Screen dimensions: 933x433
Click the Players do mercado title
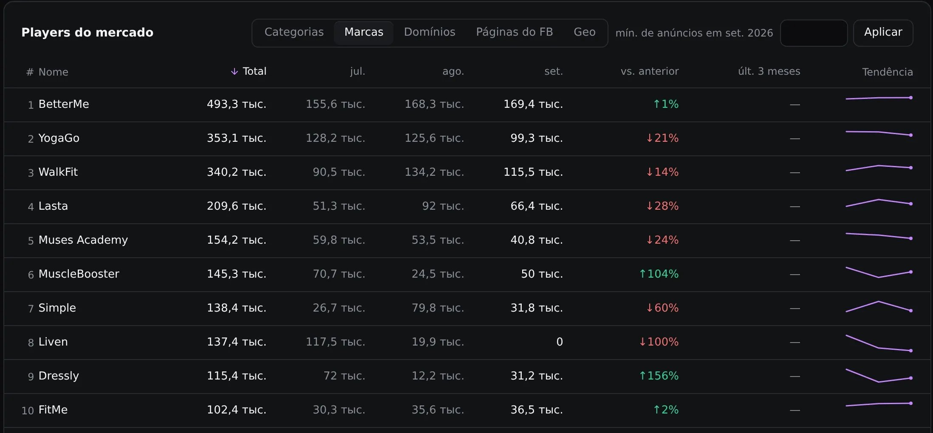tap(88, 33)
